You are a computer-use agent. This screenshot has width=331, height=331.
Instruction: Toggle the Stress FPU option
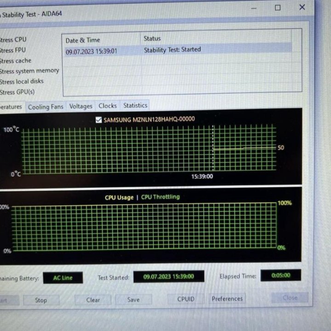[x=13, y=50]
